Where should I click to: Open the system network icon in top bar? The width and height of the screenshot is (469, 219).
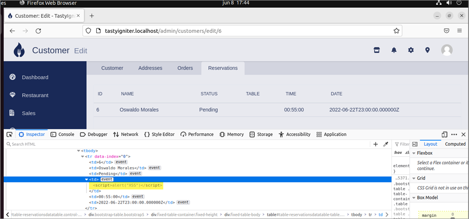point(439,3)
